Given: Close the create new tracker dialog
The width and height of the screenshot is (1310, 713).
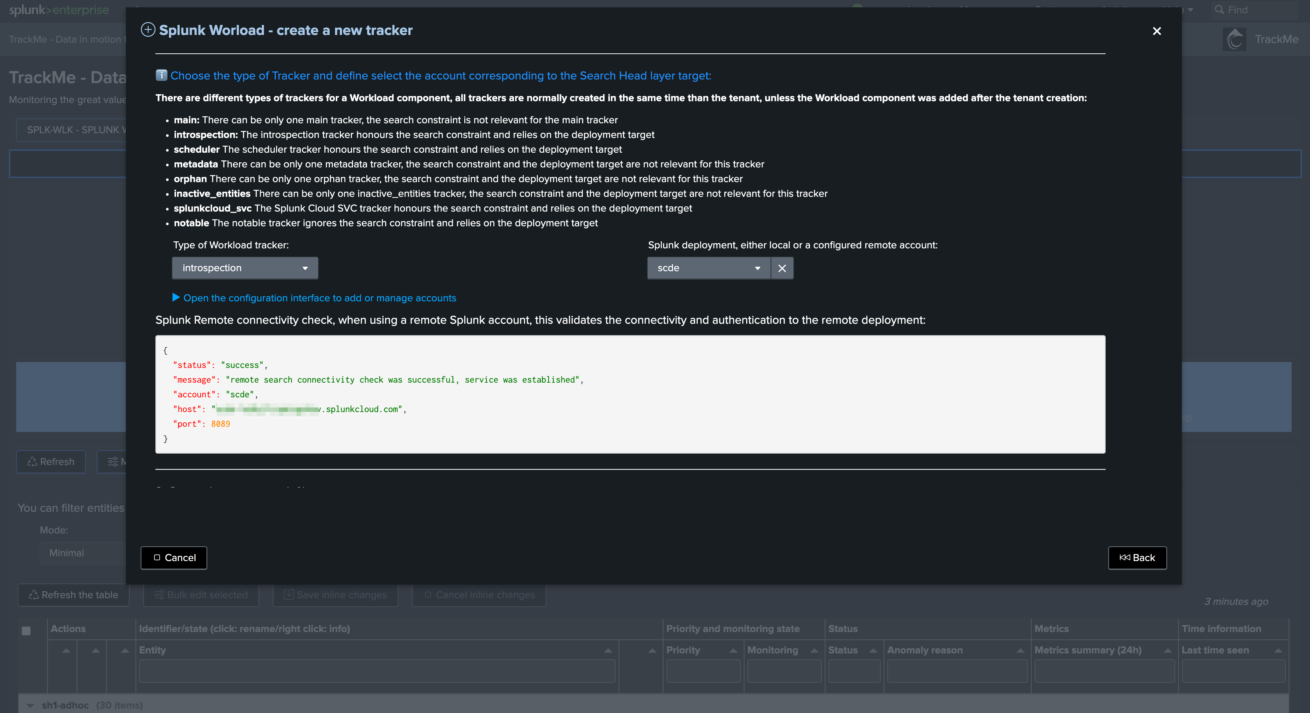Looking at the screenshot, I should (x=1156, y=31).
